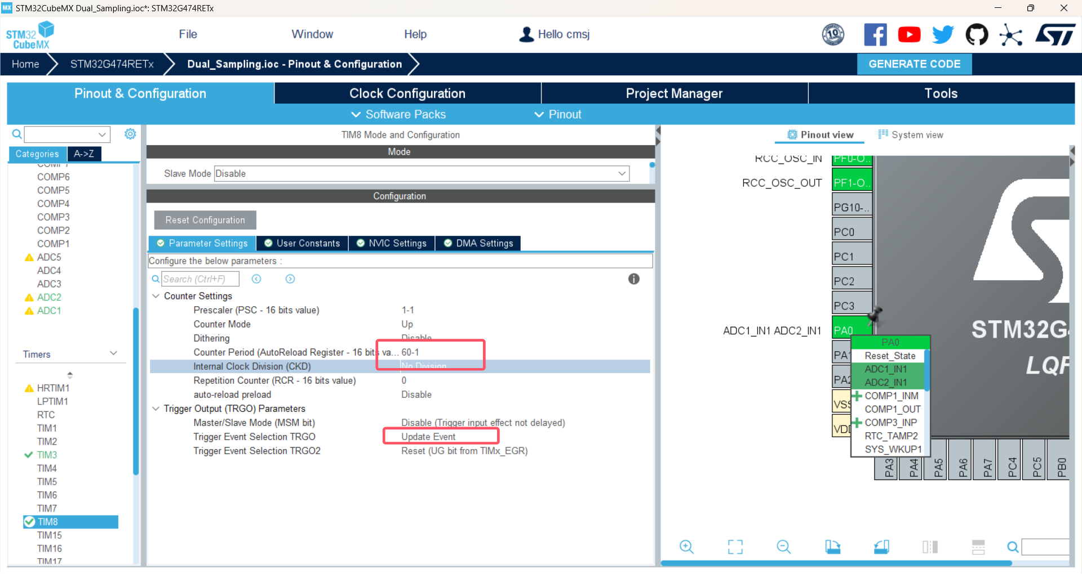
Task: Open the File menu
Action: point(188,34)
